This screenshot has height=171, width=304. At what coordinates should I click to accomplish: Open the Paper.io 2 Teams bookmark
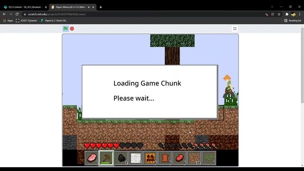pos(54,20)
